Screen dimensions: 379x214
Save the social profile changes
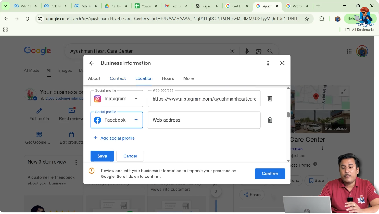(102, 156)
